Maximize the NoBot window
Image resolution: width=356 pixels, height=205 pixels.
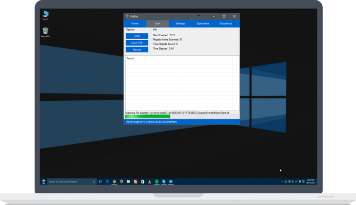click(x=224, y=16)
